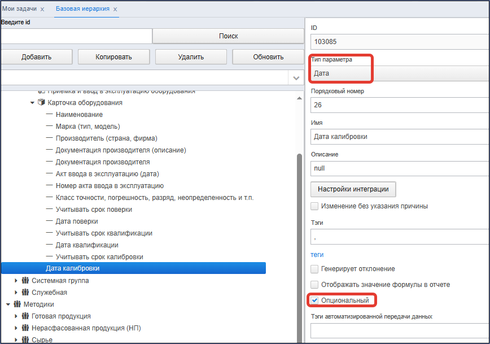Select Дата поверки in the tree
This screenshot has height=344, width=490.
(77, 221)
